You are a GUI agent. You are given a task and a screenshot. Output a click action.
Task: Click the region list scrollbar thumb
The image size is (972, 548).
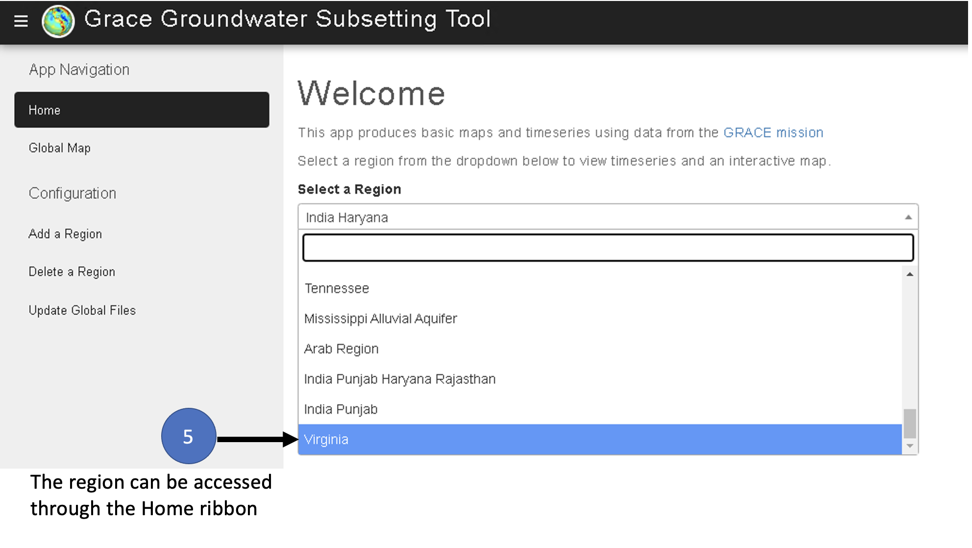[x=910, y=423]
